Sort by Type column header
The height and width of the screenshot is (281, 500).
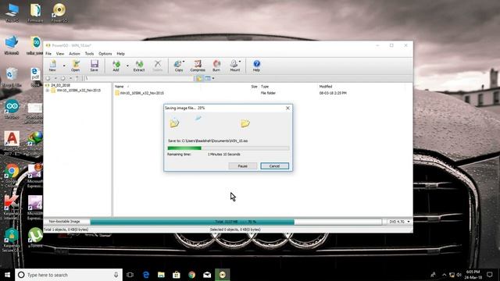click(x=265, y=87)
